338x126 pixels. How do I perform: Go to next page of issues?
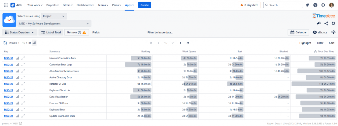pyautogui.click(x=181, y=43)
